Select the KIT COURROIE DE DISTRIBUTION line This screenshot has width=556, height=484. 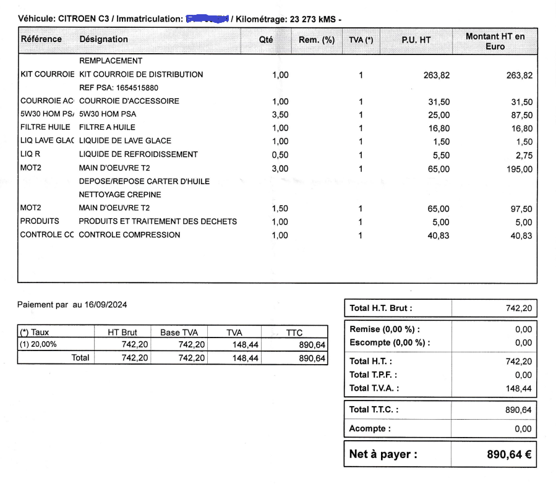tap(276, 75)
